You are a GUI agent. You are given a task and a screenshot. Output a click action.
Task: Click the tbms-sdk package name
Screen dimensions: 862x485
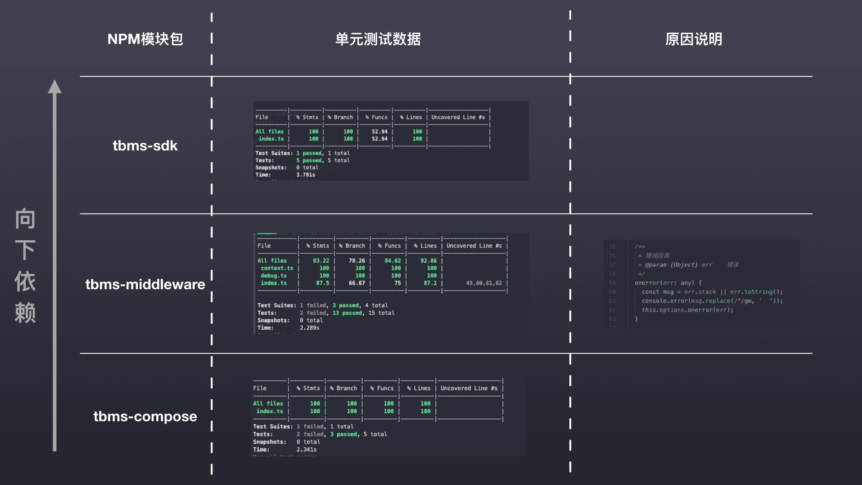click(x=145, y=145)
